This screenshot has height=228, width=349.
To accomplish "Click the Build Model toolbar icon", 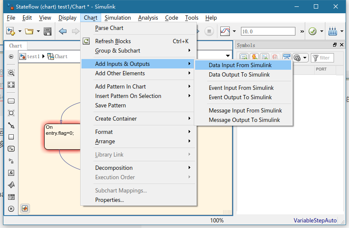I will 333,31.
